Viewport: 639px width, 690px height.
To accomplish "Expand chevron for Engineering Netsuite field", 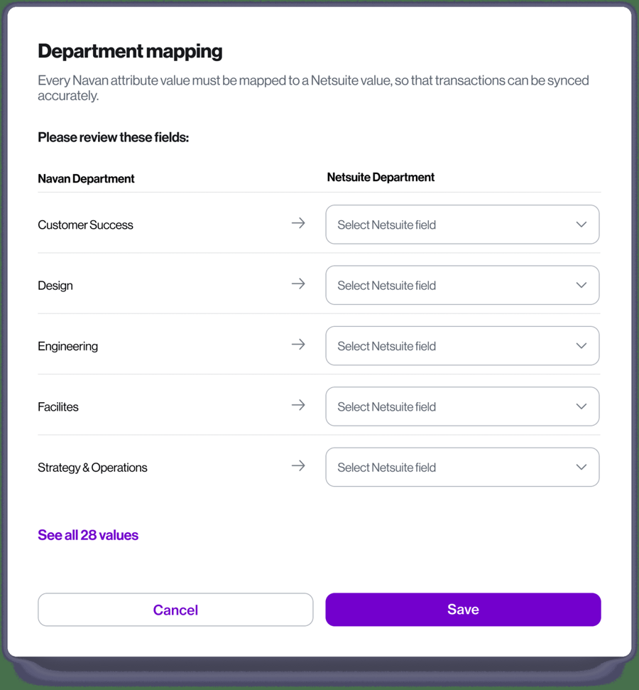I will click(581, 346).
